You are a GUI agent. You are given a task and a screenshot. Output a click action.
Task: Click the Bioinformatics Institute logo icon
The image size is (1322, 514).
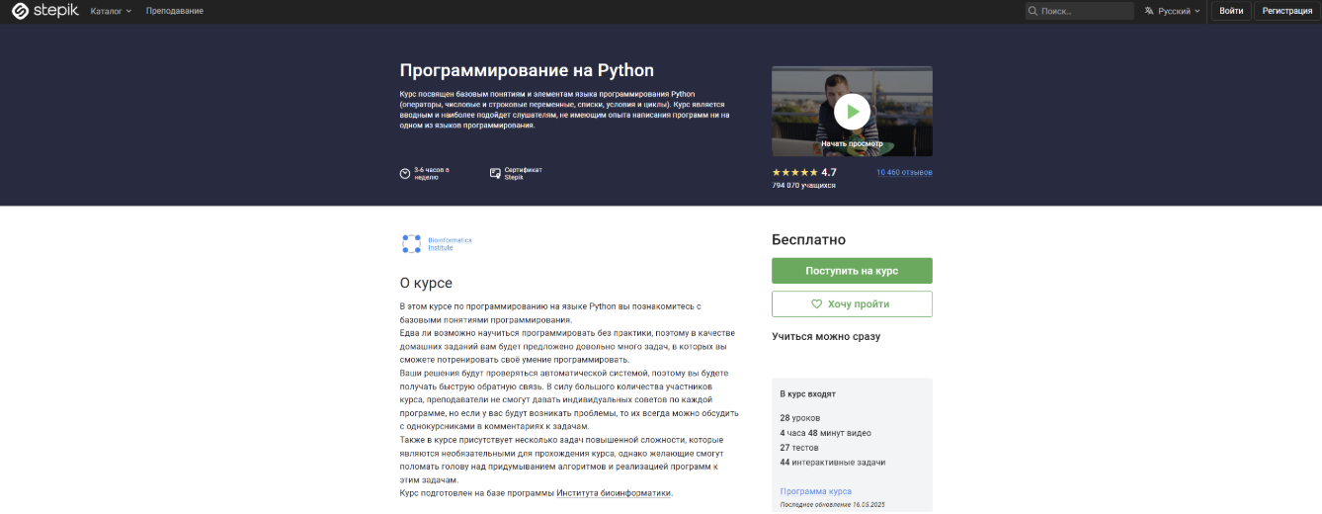(412, 243)
